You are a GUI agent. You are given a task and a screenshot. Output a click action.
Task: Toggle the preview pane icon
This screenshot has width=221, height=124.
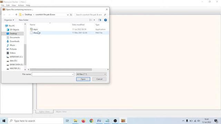100,20
